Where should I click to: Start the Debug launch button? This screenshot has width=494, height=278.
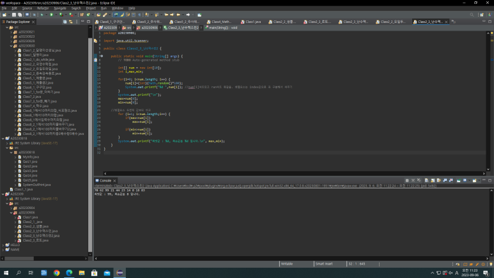coord(42,15)
